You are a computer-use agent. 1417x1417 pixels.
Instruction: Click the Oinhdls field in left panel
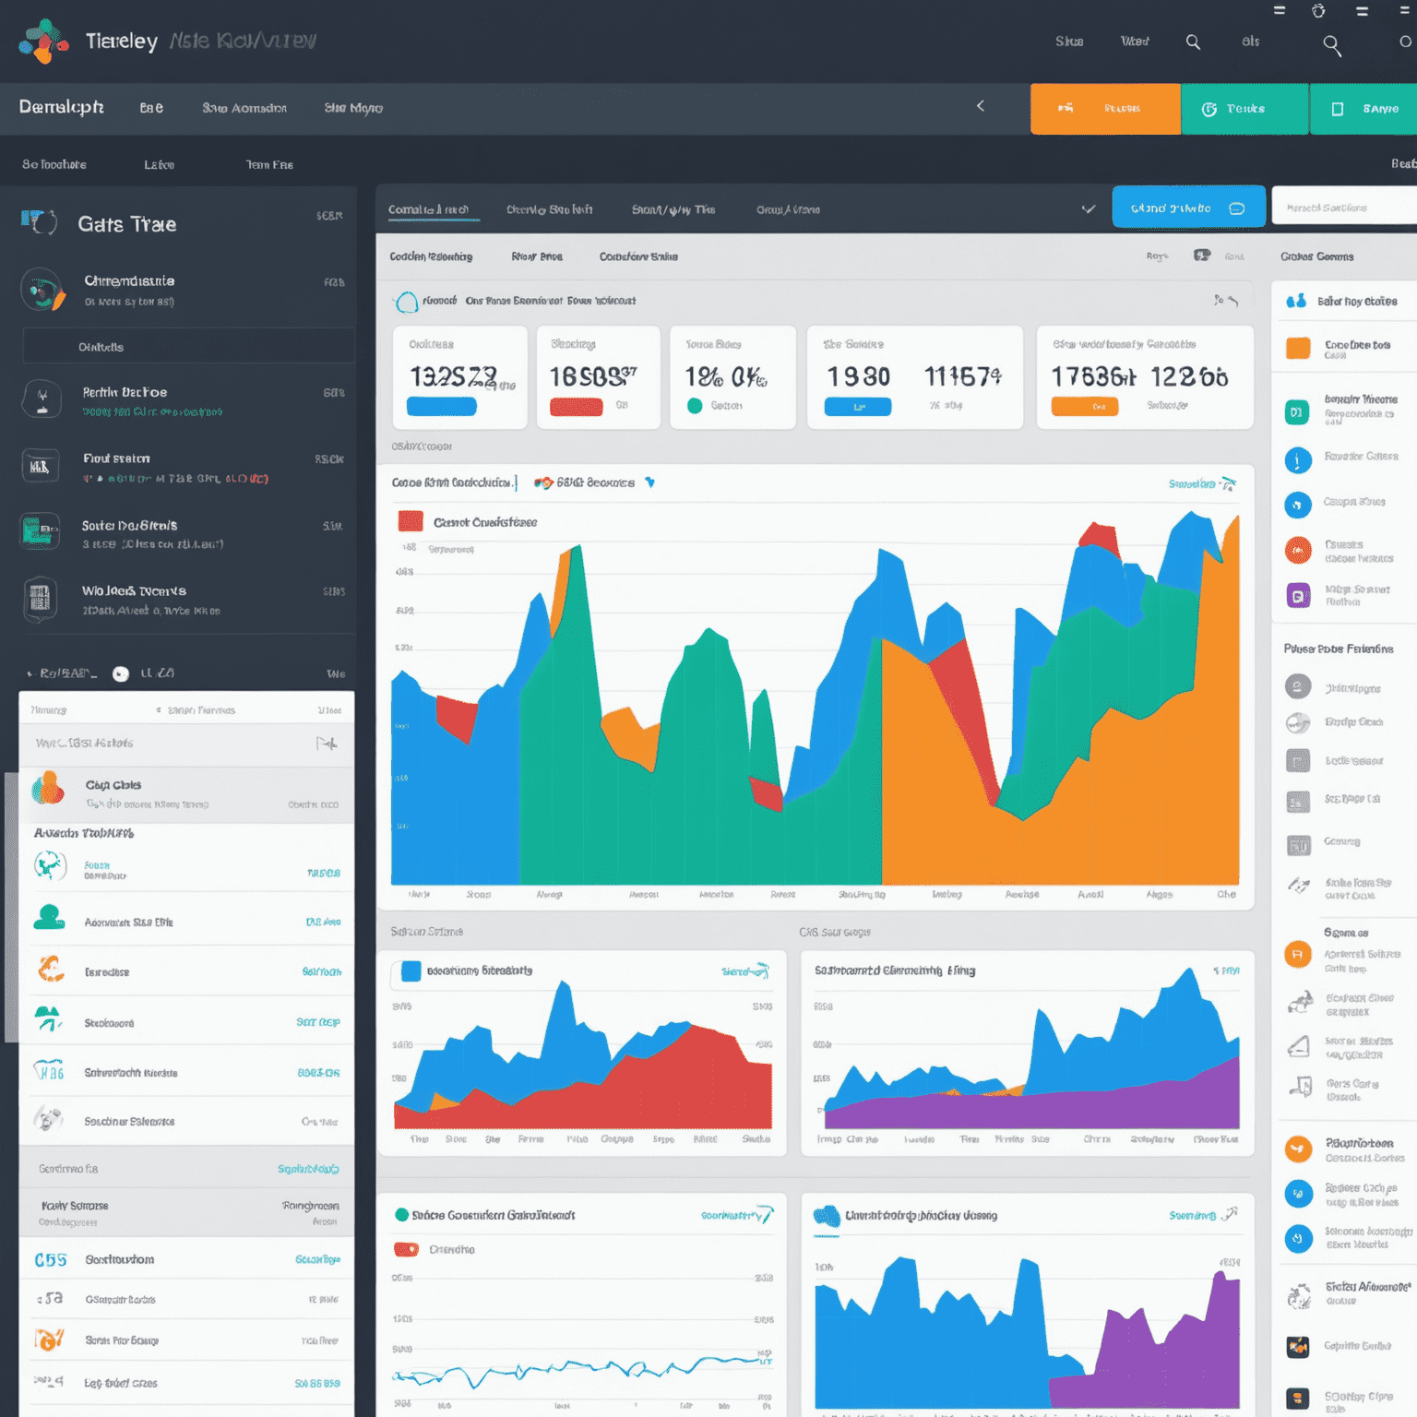[188, 347]
